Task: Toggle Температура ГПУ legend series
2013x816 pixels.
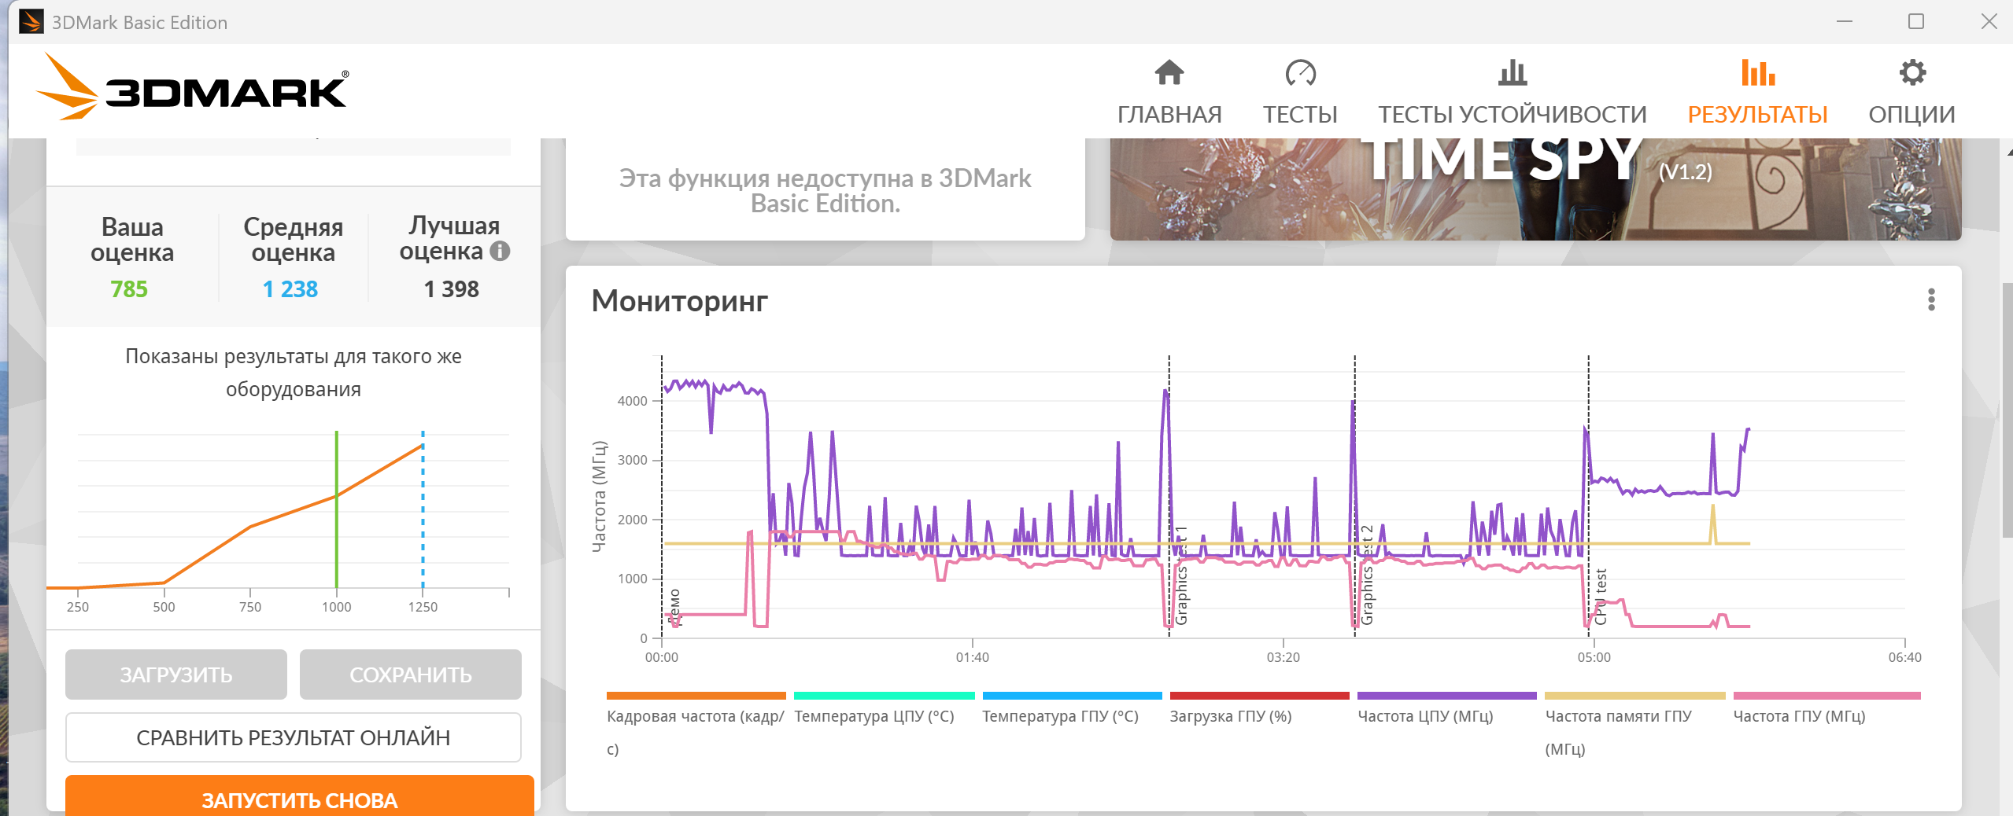Action: coord(1072,709)
